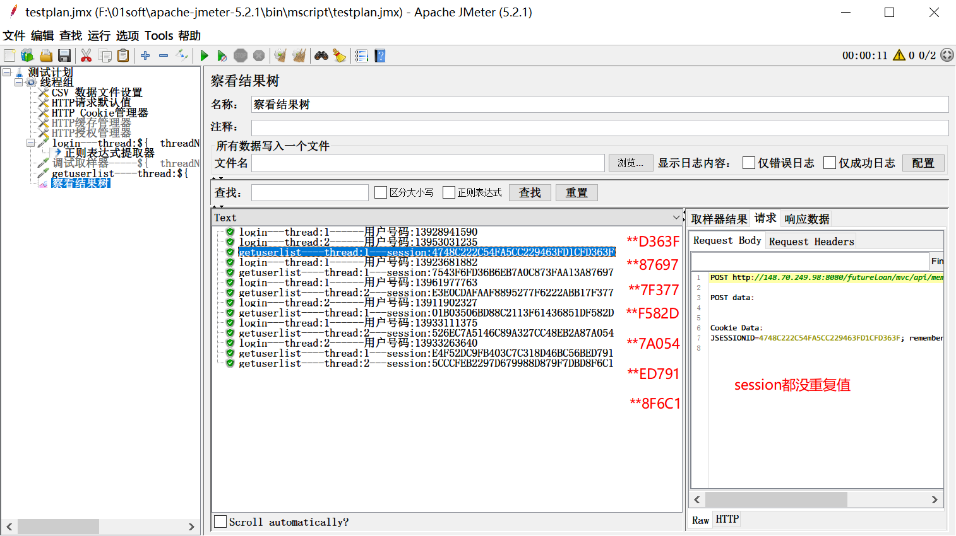Collapse the login thread sampler node
Screen dimensions: 956x536
pos(30,143)
